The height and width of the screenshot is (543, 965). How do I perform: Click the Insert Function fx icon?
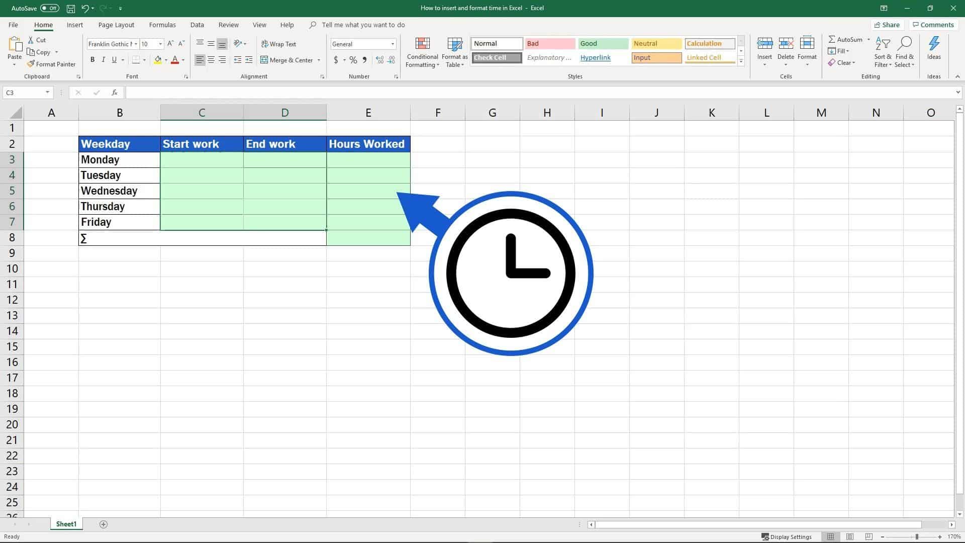[115, 93]
